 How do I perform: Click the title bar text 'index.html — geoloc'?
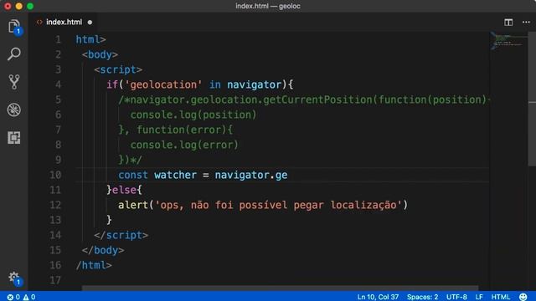click(x=268, y=6)
